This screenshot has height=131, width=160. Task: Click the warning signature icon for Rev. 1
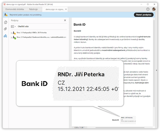[x=14, y=33]
